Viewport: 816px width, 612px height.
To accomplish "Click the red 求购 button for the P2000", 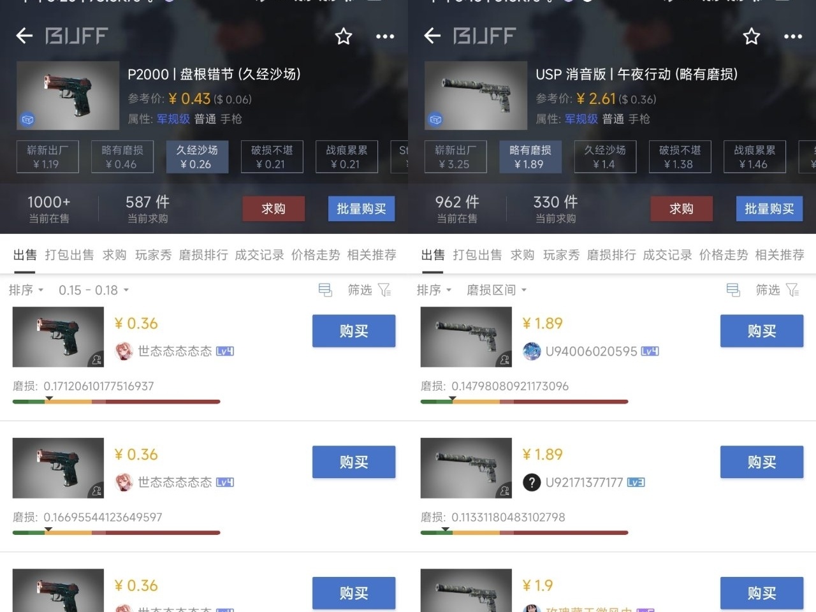I will [273, 208].
